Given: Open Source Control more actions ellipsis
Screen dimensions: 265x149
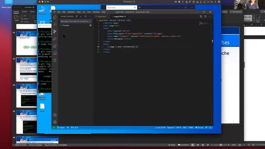Looking at the screenshot, I should tap(90, 17).
